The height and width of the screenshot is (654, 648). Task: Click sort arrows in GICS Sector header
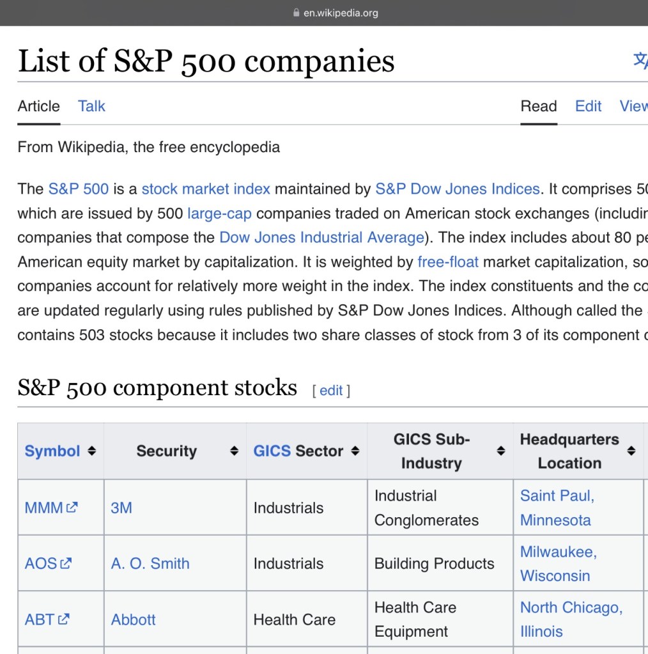click(x=355, y=451)
